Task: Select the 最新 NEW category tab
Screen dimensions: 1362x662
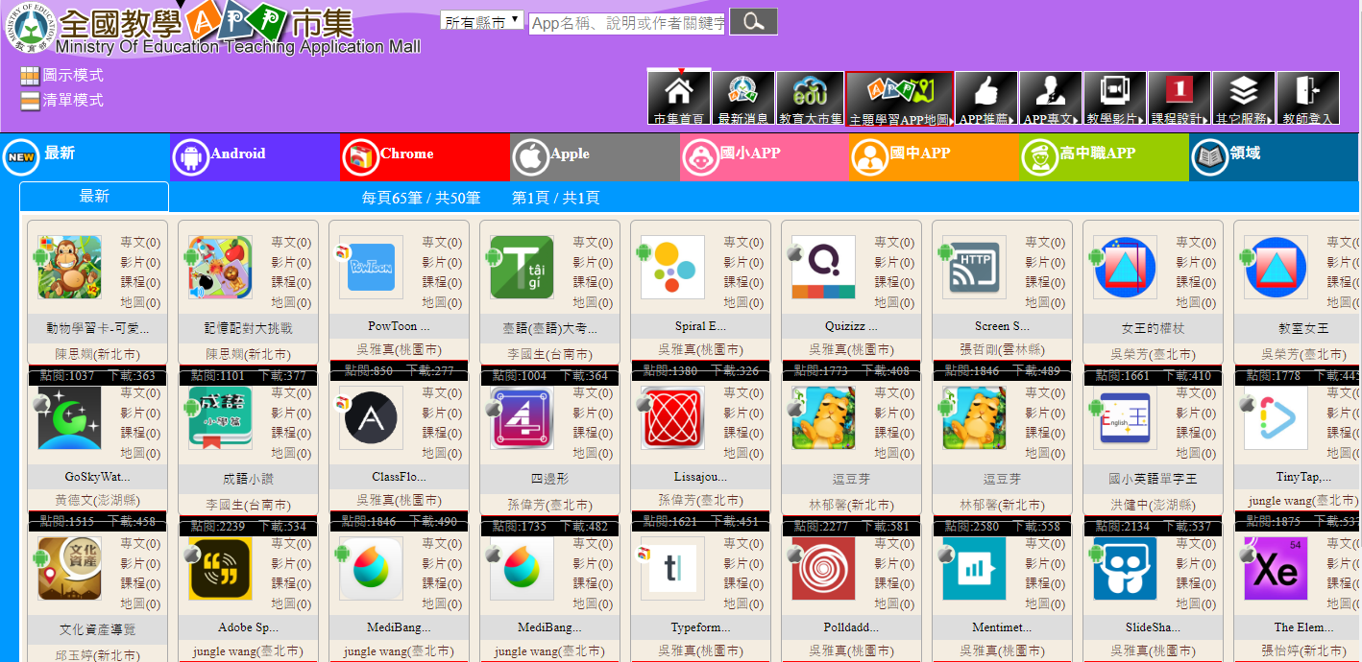Action: click(85, 157)
